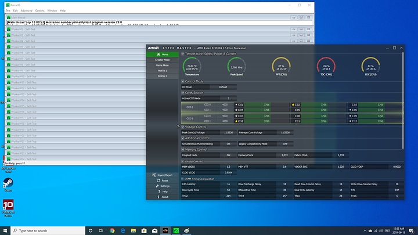Click the EDC (CPU) gauge

pos(370,66)
